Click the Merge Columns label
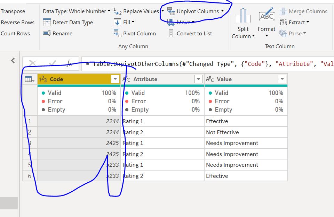 308,11
